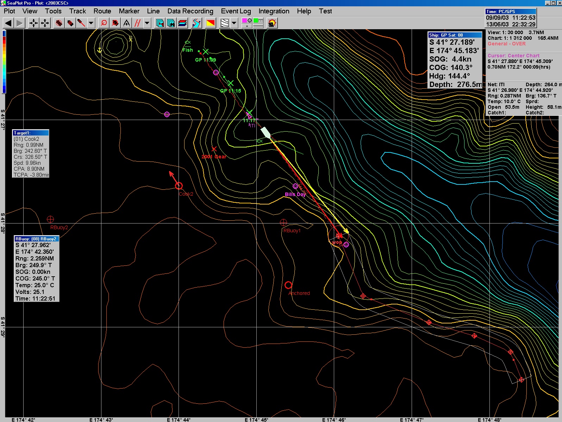
Task: Click the alarm telephone icon
Action: (x=272, y=23)
